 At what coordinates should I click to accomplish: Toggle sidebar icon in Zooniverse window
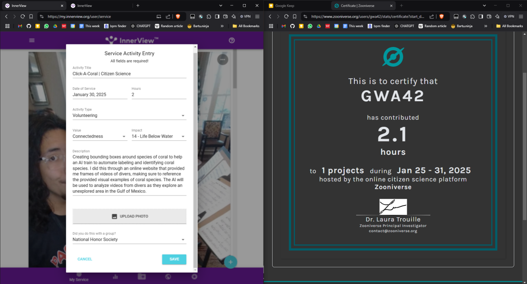tap(480, 16)
